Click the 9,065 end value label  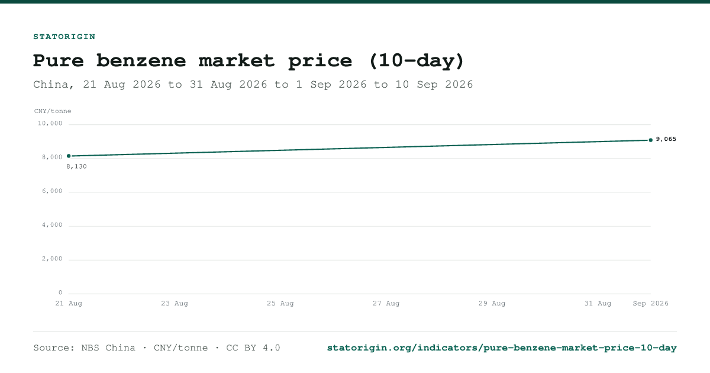click(666, 139)
